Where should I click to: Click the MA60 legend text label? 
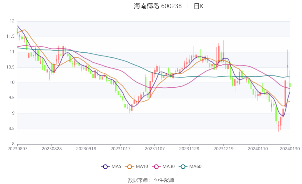pos(195,166)
